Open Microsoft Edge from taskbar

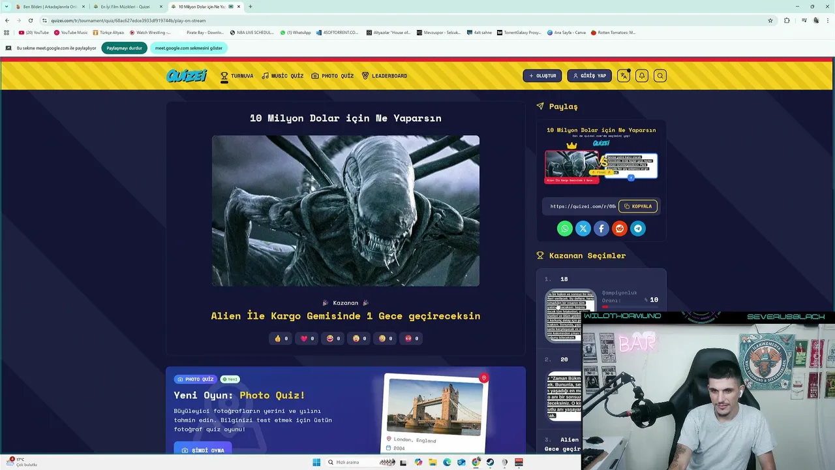(447, 462)
